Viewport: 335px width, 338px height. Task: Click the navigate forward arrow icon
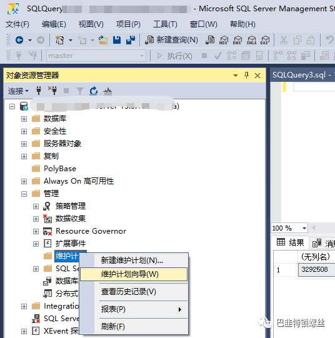[x=40, y=40]
